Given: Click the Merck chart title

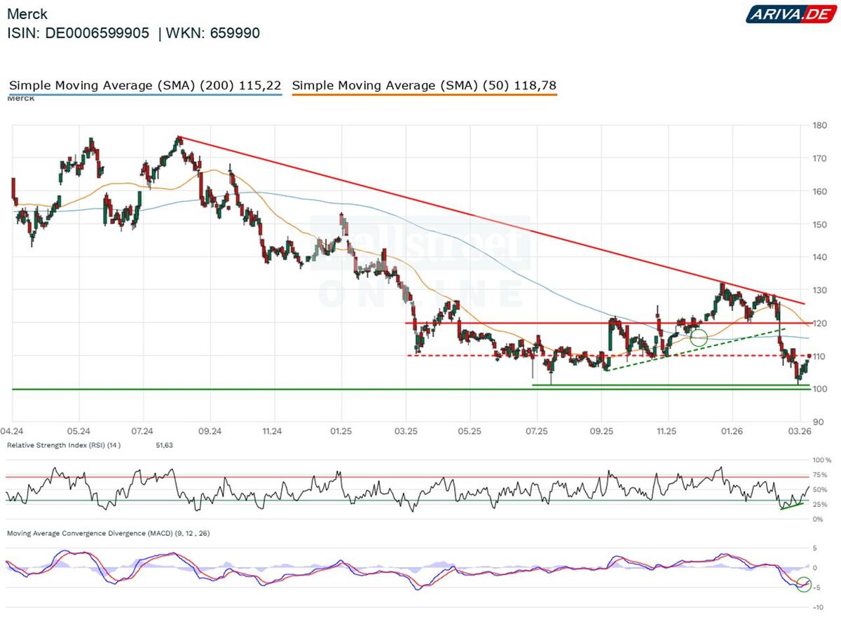Looking at the screenshot, I should point(27,14).
